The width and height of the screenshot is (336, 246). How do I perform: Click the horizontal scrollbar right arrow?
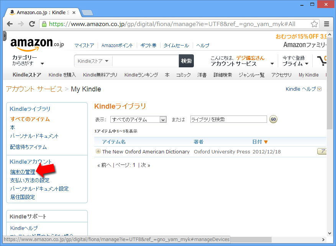pyautogui.click(x=323, y=239)
